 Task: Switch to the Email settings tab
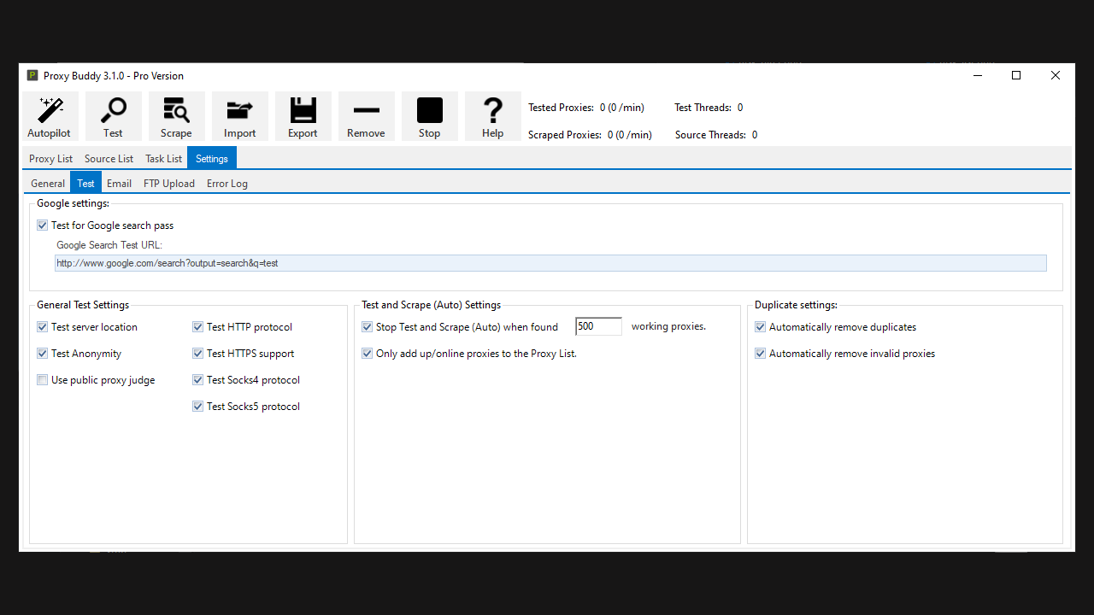119,183
